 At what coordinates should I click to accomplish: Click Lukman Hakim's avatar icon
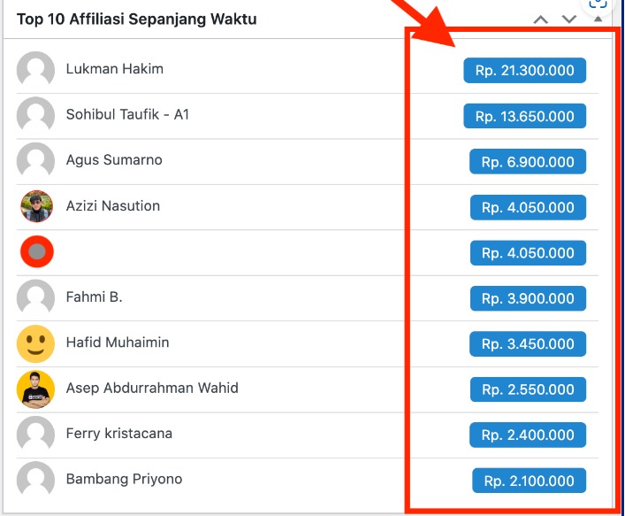[x=35, y=69]
